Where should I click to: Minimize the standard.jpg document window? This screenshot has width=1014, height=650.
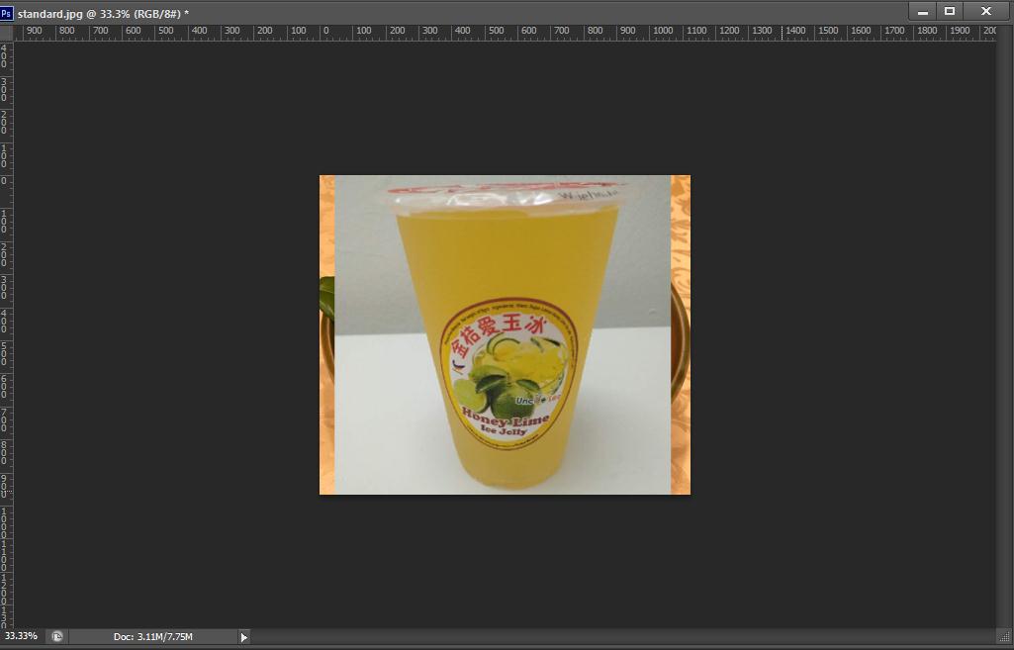pos(922,12)
